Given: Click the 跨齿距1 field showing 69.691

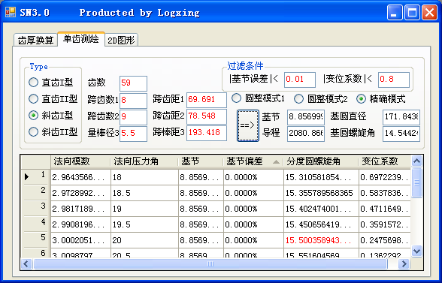Looking at the screenshot, I should 207,100.
